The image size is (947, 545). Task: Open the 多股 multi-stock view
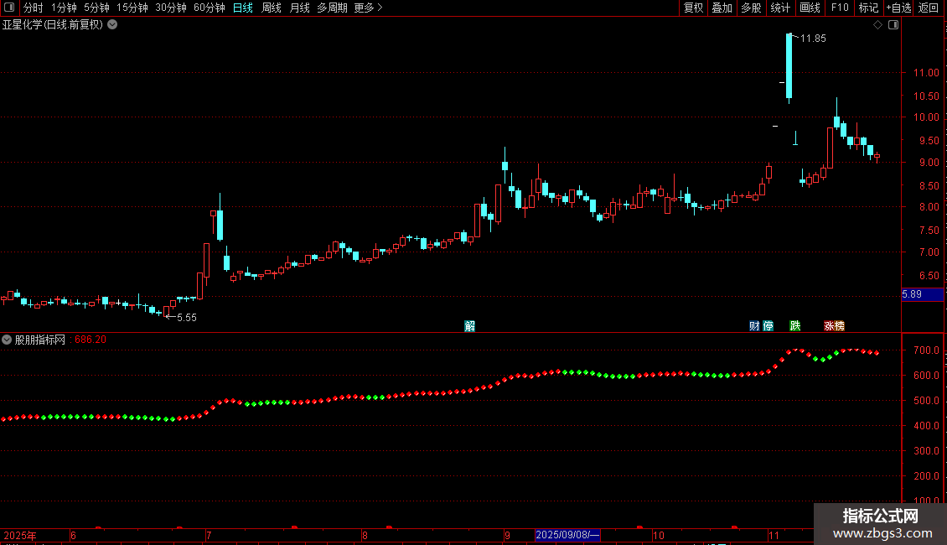752,8
